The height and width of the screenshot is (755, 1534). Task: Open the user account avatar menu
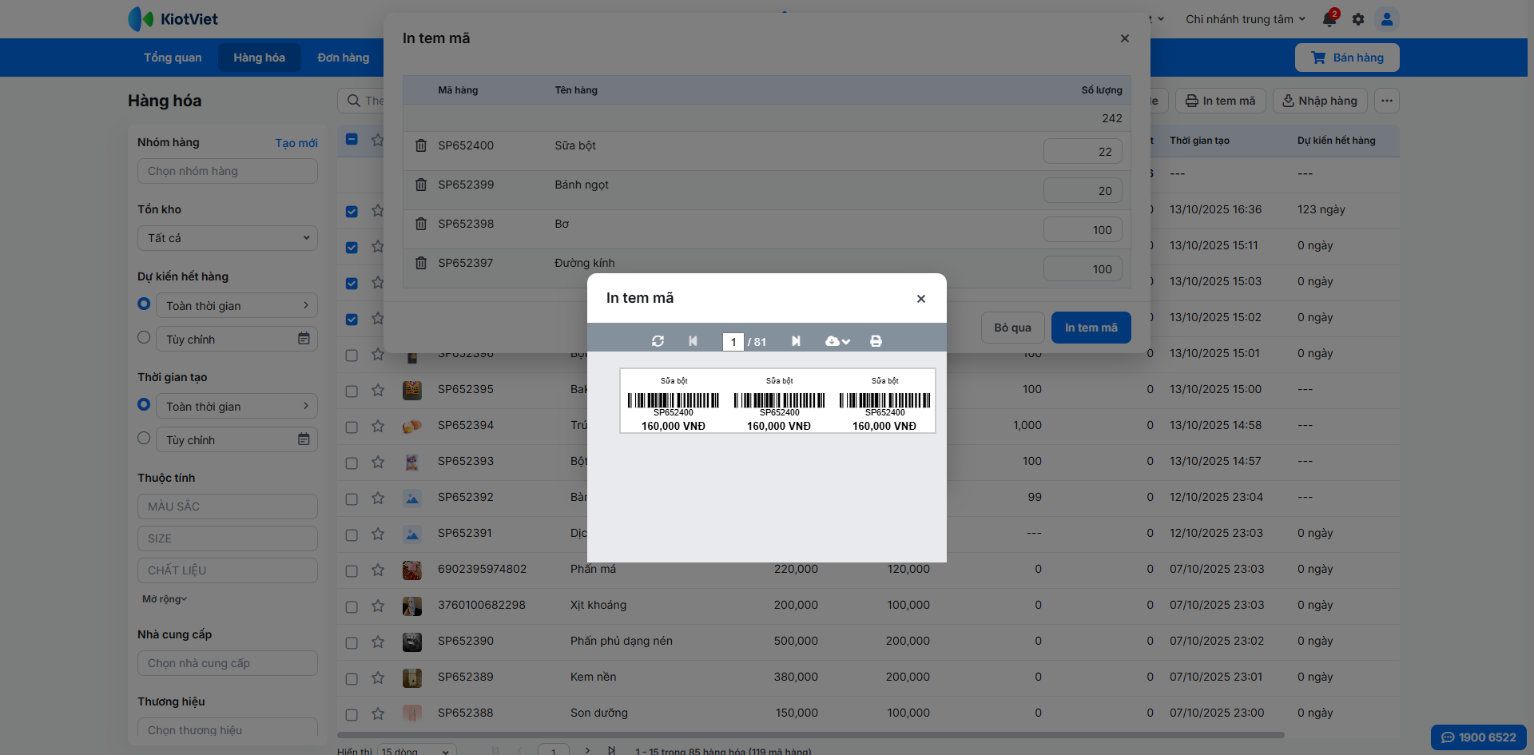click(x=1387, y=19)
